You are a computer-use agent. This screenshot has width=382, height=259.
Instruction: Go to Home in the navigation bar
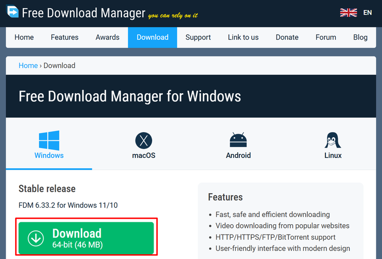click(x=24, y=37)
